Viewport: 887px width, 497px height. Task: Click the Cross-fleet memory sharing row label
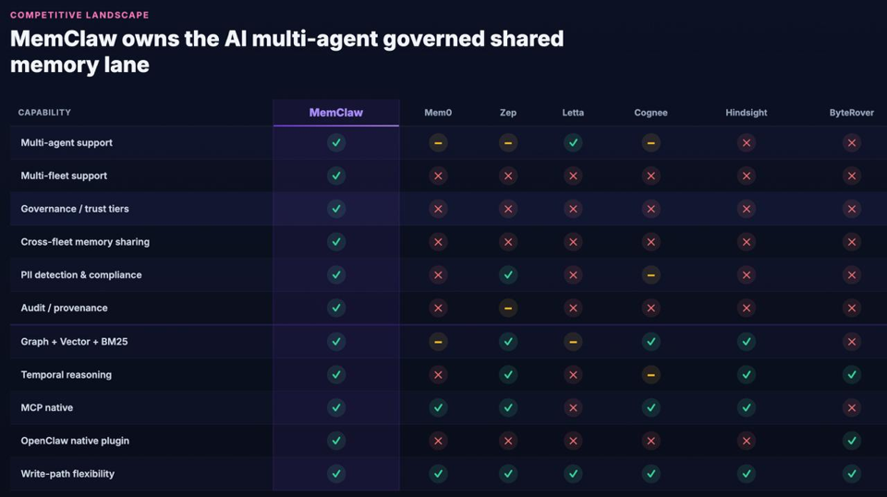pyautogui.click(x=85, y=242)
